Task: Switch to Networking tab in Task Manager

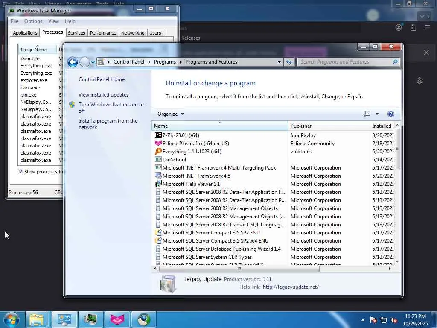Action: (x=133, y=33)
